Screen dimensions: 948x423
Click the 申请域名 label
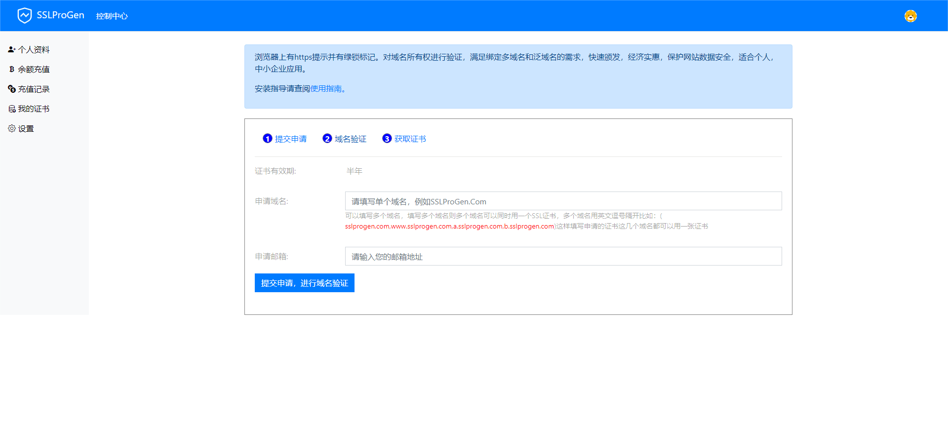272,201
